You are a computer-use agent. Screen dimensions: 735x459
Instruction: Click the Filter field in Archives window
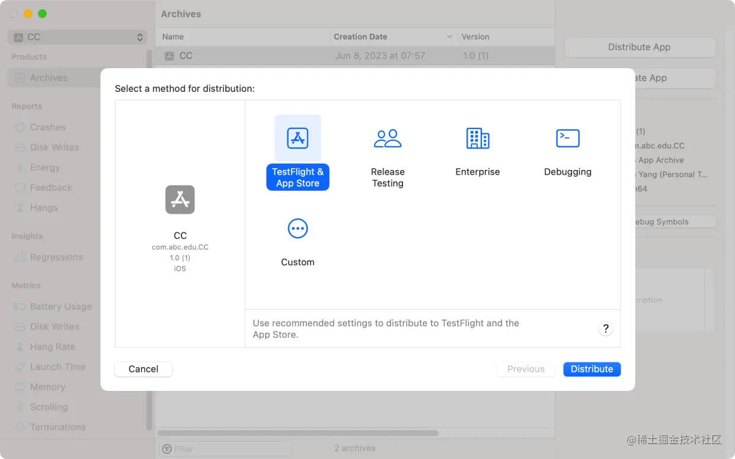click(225, 449)
